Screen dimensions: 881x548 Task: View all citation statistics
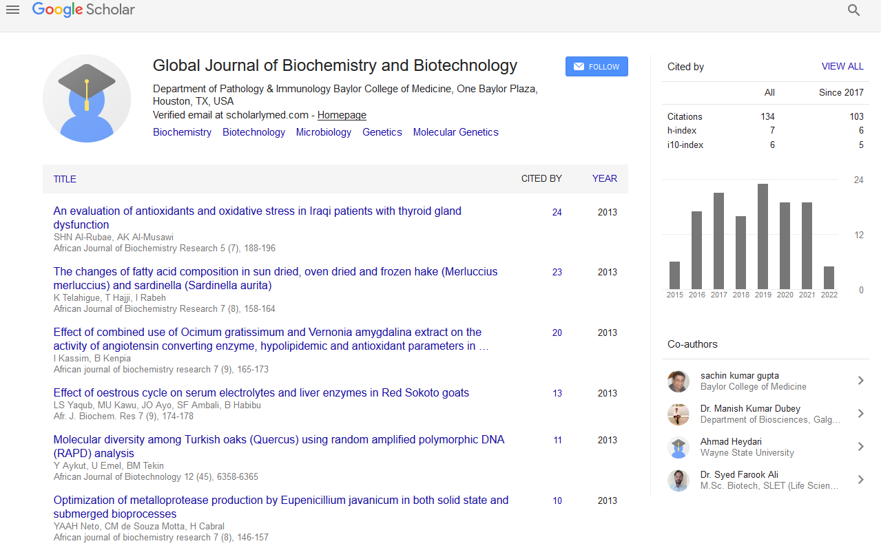pyautogui.click(x=842, y=67)
